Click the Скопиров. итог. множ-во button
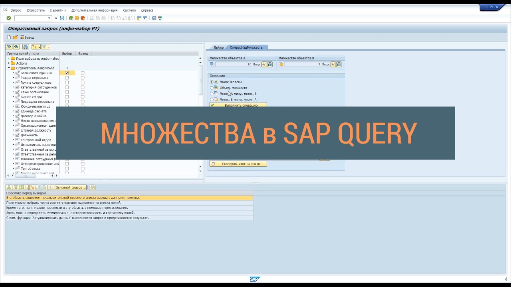 point(238,164)
